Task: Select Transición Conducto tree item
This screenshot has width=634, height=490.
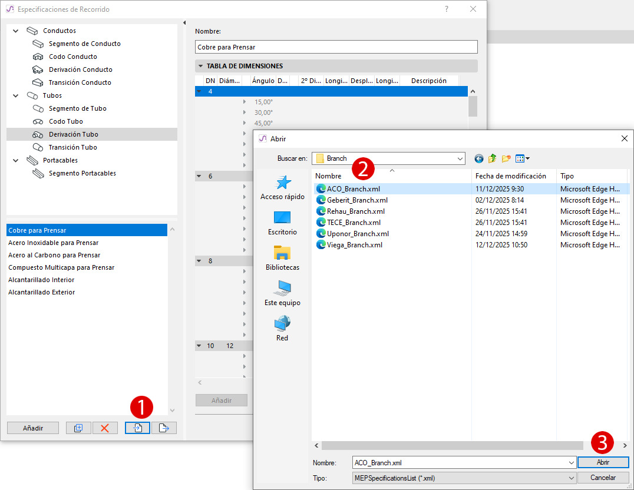Action: pos(80,82)
